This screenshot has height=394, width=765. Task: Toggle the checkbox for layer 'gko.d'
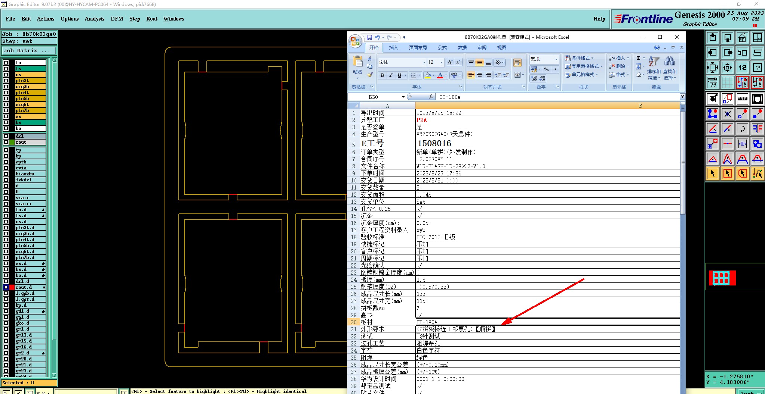click(x=6, y=323)
